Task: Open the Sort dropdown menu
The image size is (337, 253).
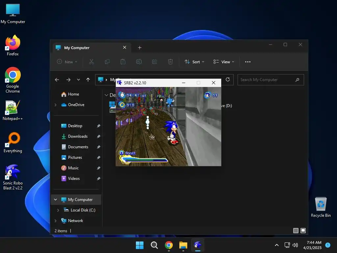Action: pyautogui.click(x=194, y=62)
